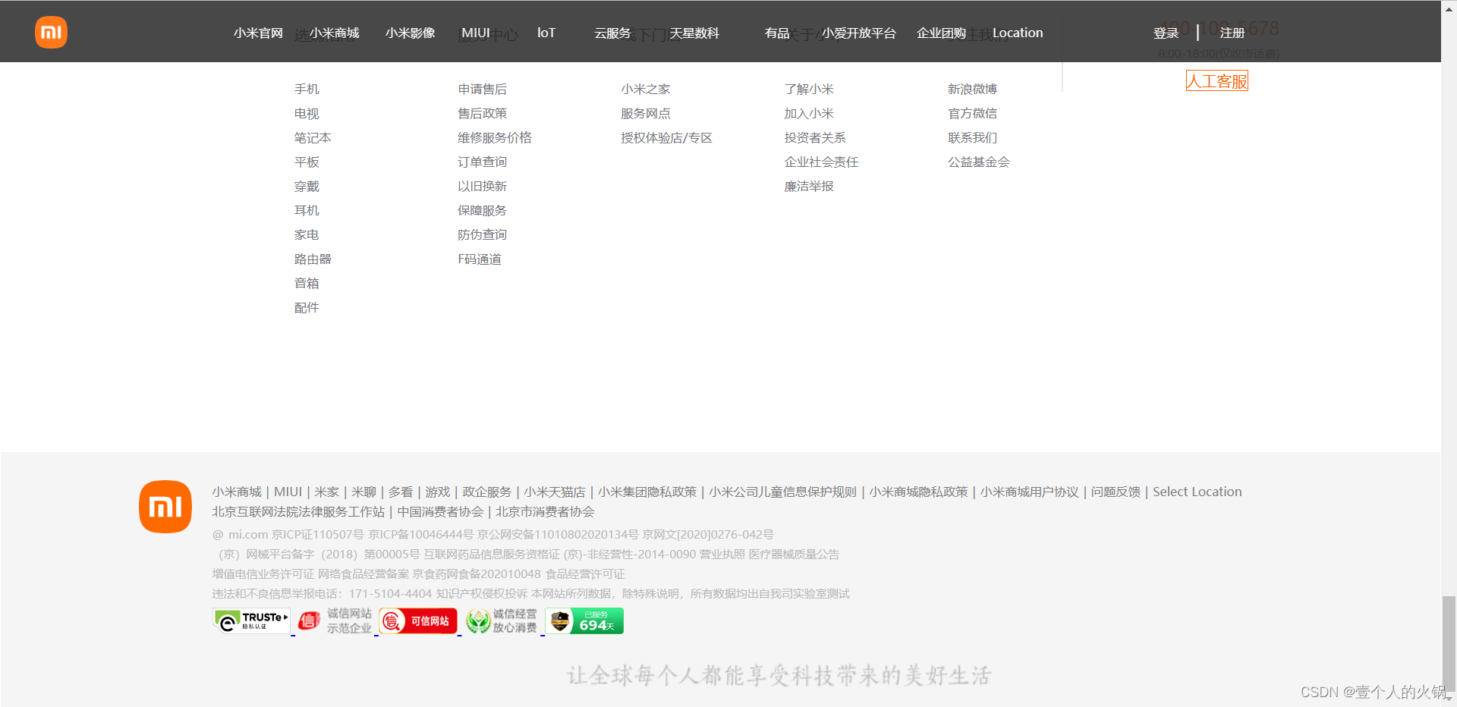Open the 订单查询 link
The image size is (1457, 707).
point(483,162)
